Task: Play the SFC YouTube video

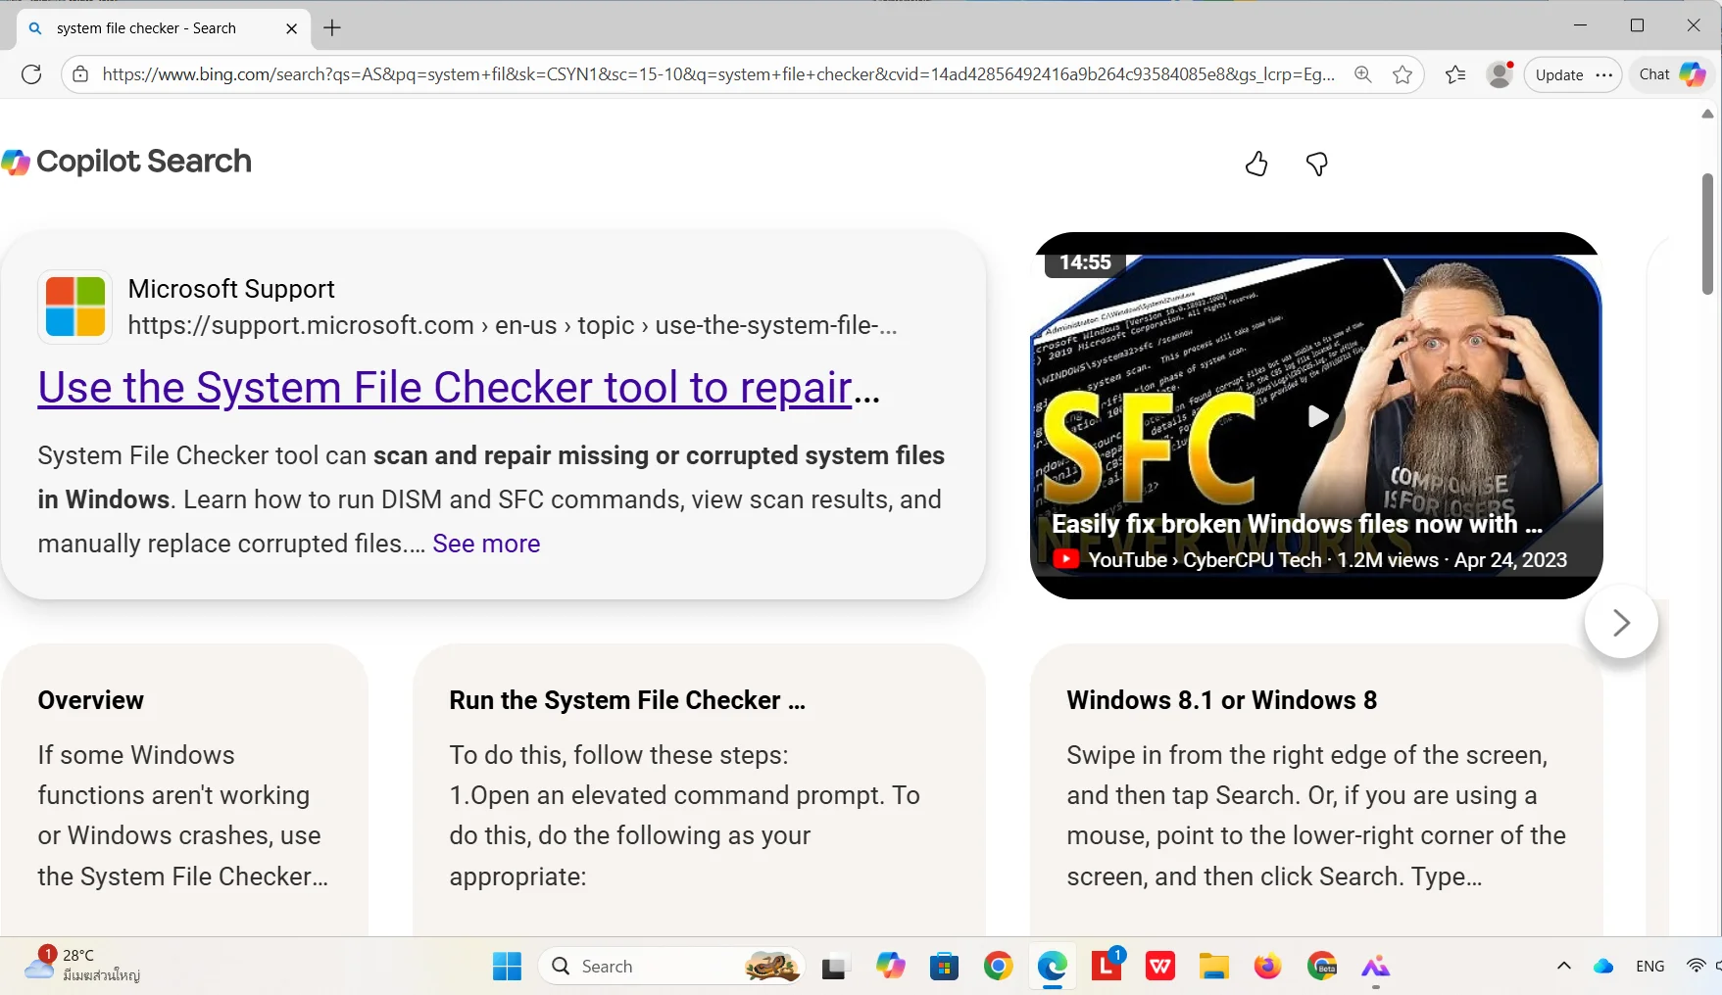Action: [x=1317, y=416]
